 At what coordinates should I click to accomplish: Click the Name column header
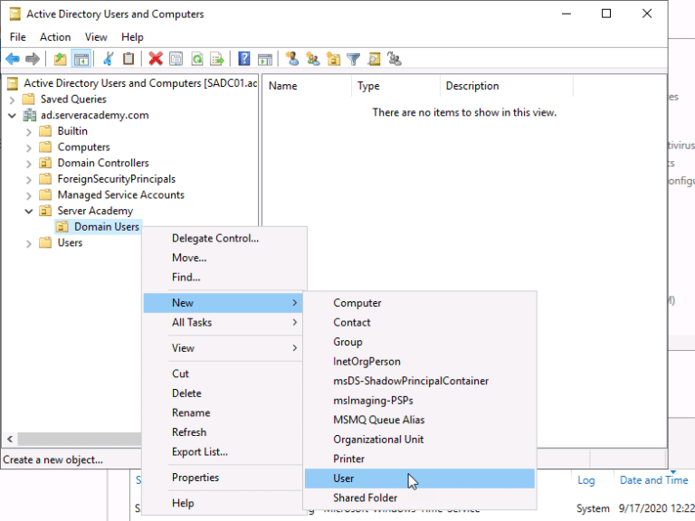[283, 86]
